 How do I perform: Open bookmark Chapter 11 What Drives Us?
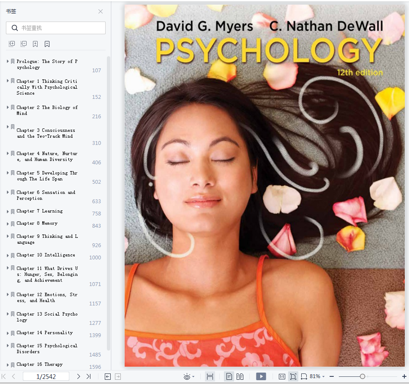(47, 274)
